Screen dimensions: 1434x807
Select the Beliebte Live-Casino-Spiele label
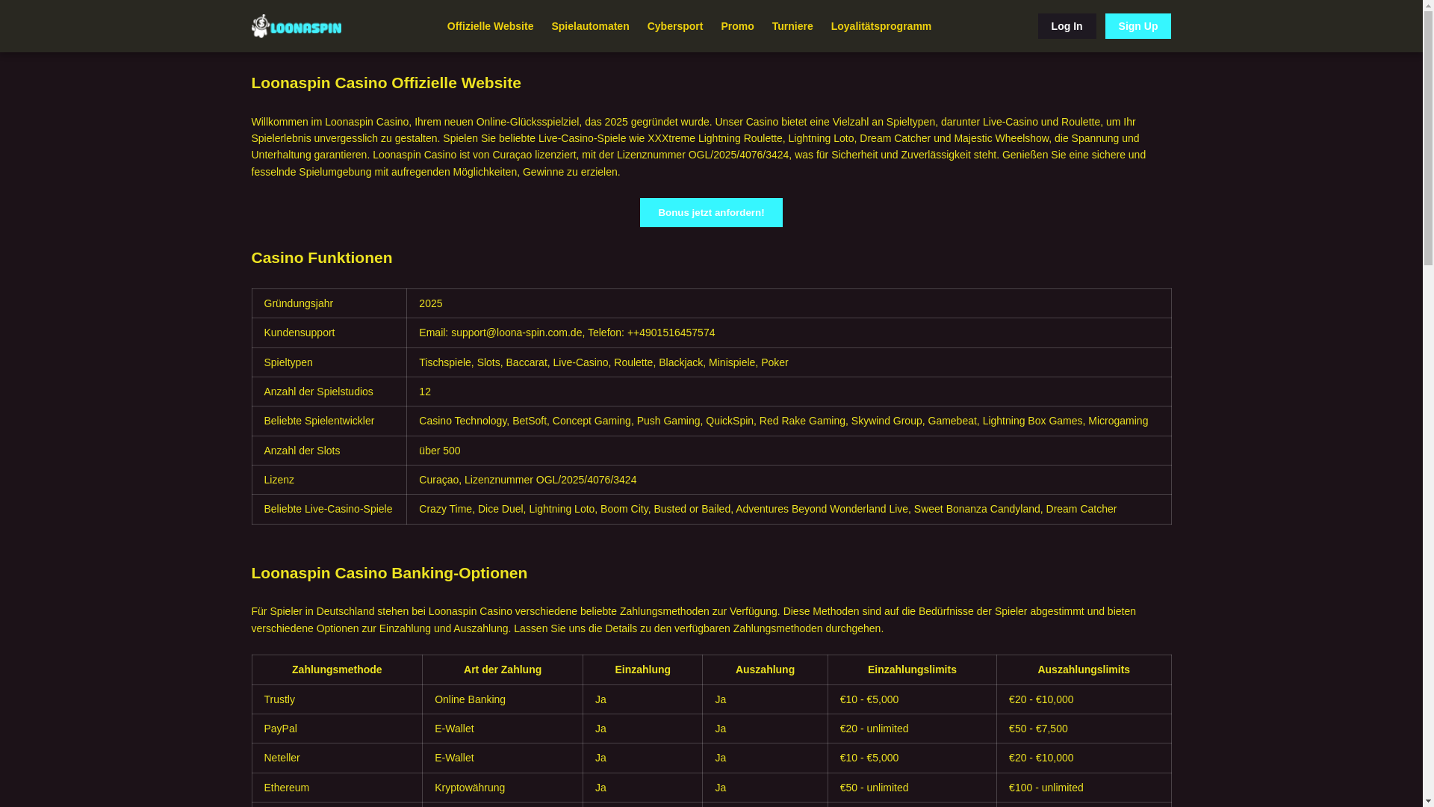[x=329, y=509]
